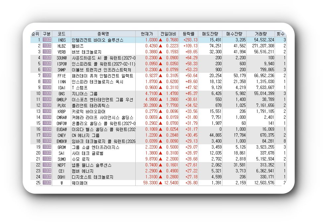Viewport: 323px width, 222px height.
Task: Select ticker code HLBZ
Action: (62, 46)
